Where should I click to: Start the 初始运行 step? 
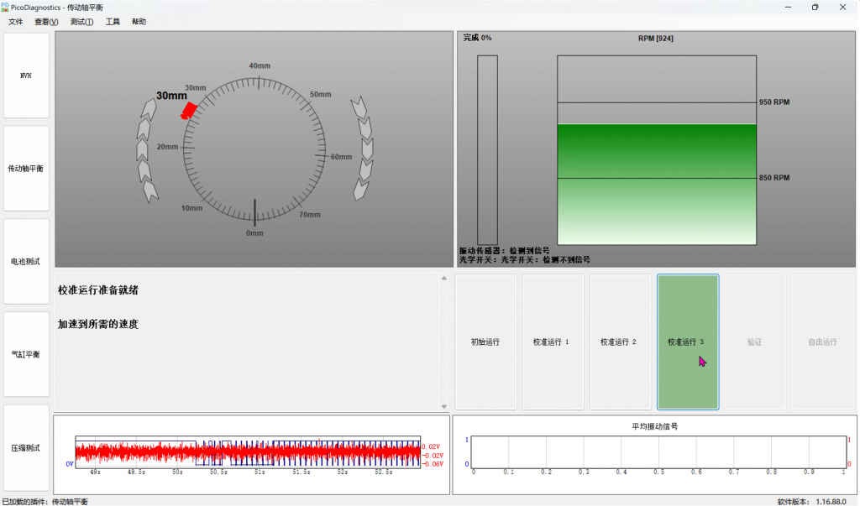485,342
